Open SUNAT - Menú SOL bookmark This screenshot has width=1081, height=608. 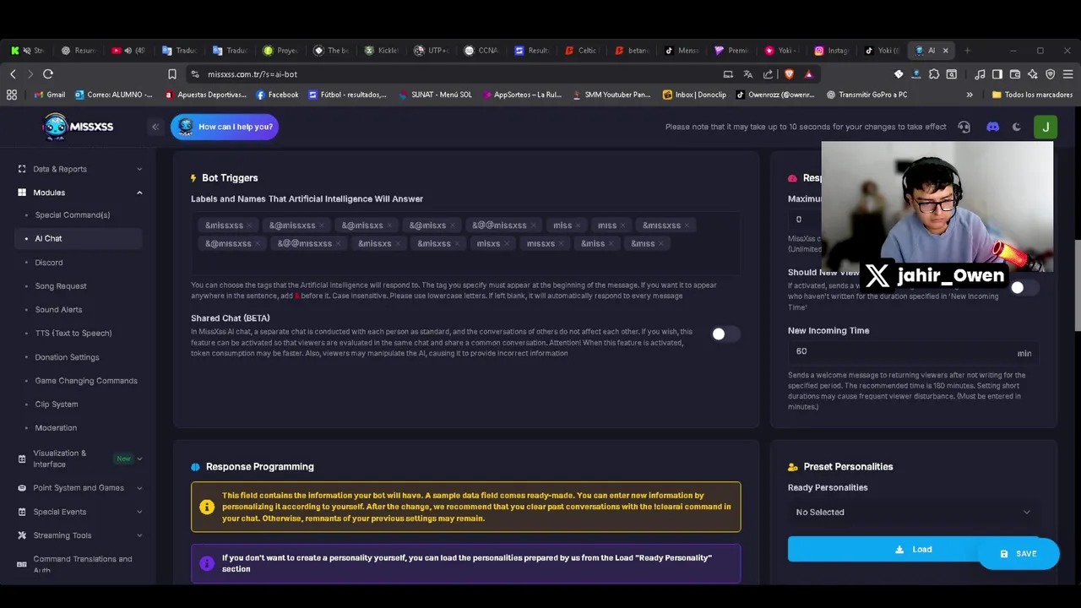click(435, 95)
